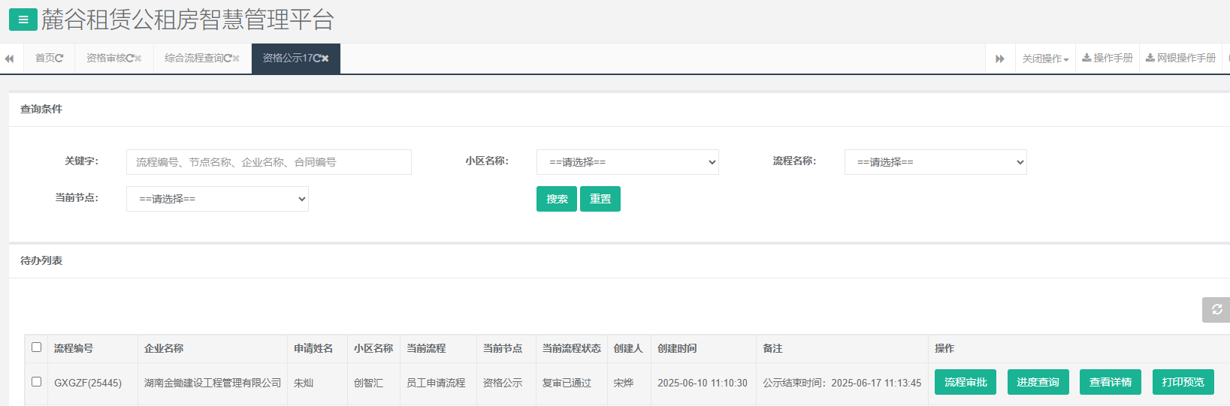The width and height of the screenshot is (1230, 406).
Task: Switch to the 资格审核 tab
Action: 105,59
